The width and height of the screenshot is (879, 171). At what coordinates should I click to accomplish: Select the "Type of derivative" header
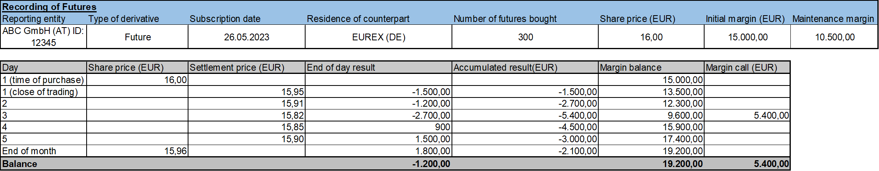[x=124, y=19]
